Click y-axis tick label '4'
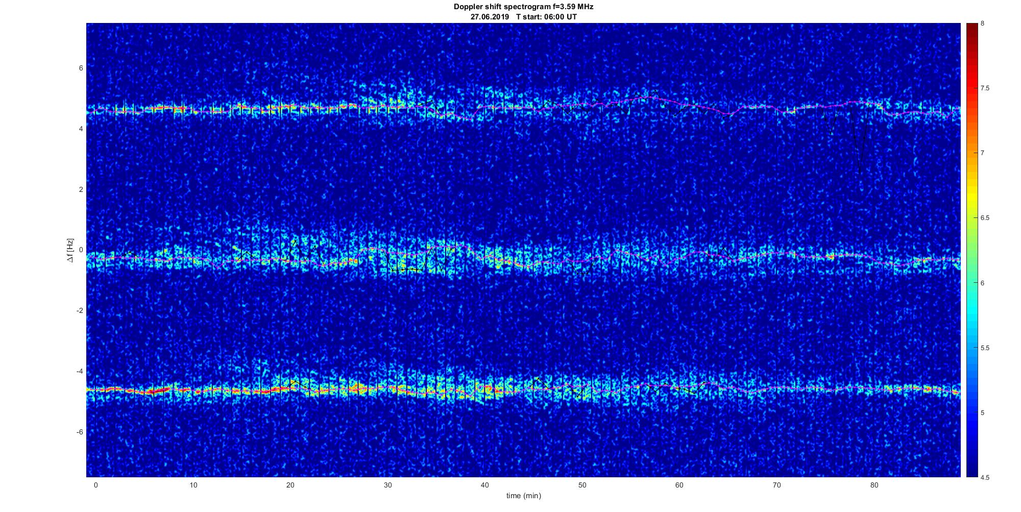Screen dimensions: 1021x512 [81, 129]
